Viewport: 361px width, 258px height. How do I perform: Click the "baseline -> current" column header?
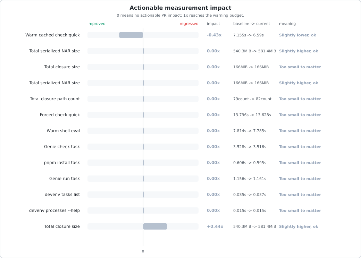252,24
